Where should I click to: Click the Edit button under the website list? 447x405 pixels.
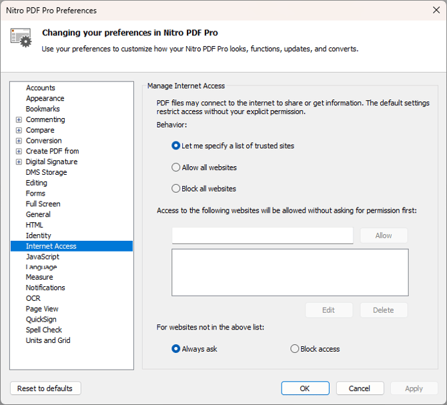click(x=329, y=310)
